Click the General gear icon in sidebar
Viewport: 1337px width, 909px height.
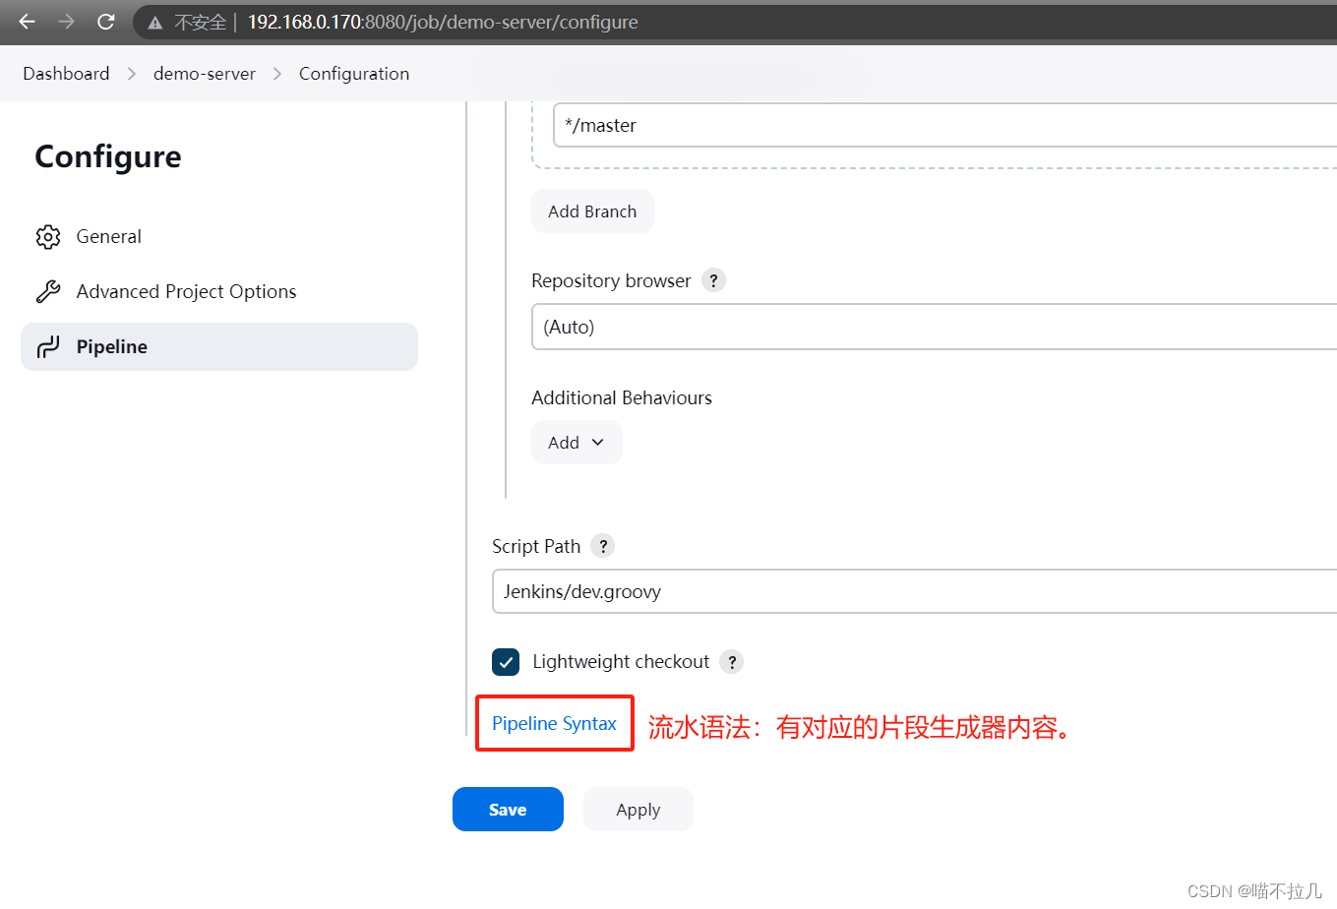(x=48, y=237)
